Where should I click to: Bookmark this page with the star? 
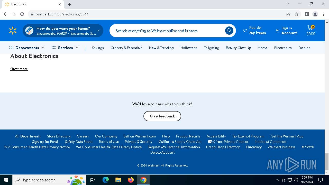(297, 14)
